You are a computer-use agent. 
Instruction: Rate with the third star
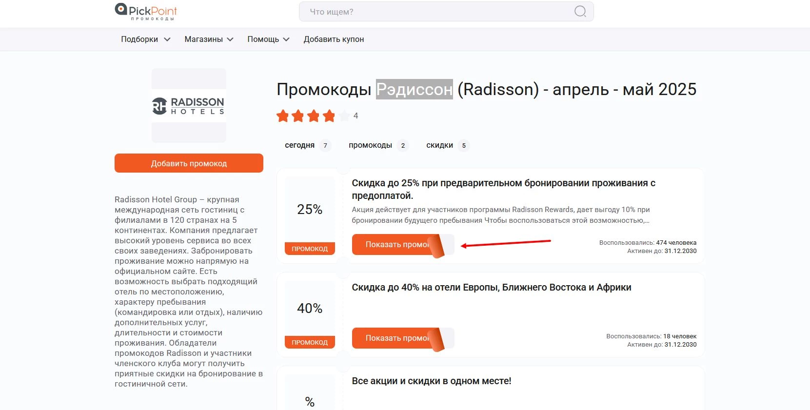click(314, 116)
